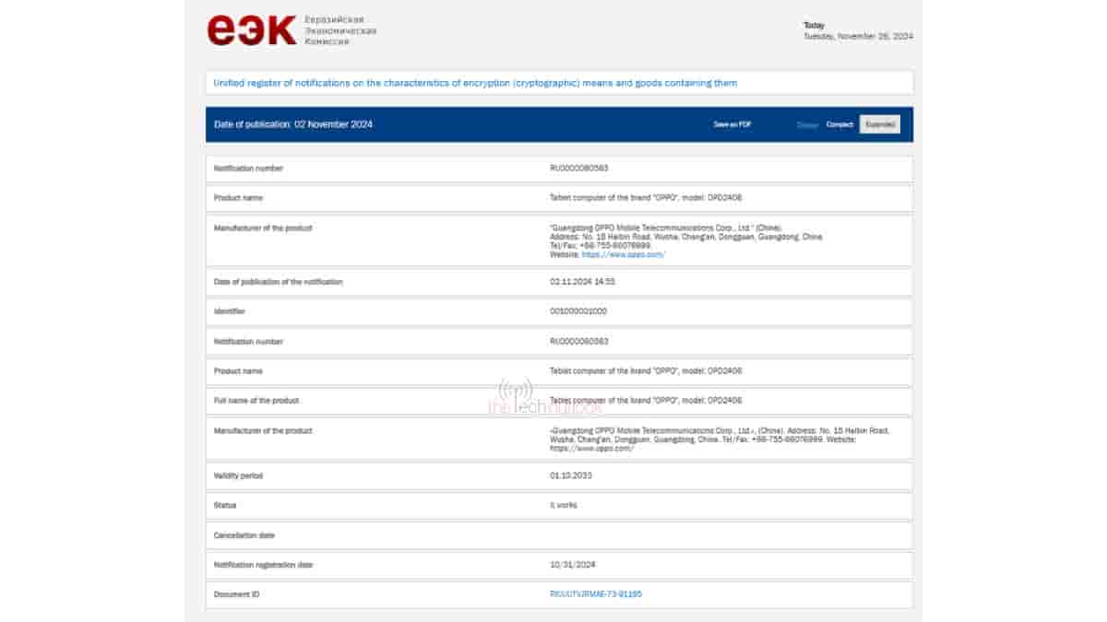This screenshot has height=622, width=1107.
Task: Click the identifier value 001000001000
Action: click(577, 311)
